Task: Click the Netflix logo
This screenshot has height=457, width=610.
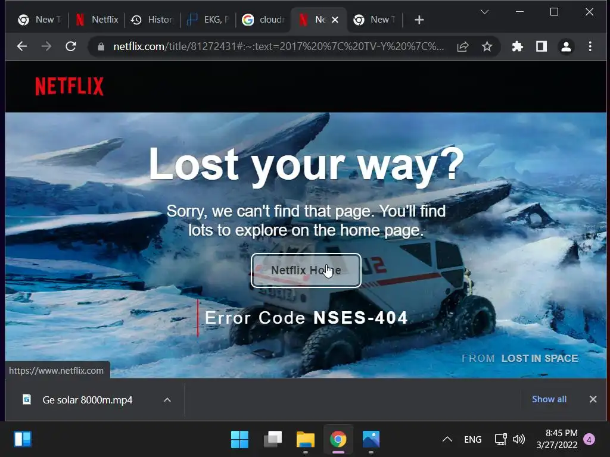Action: 69,86
